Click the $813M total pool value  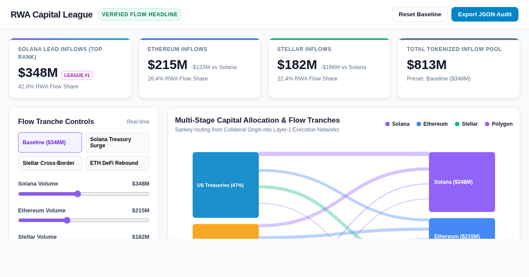click(x=427, y=65)
